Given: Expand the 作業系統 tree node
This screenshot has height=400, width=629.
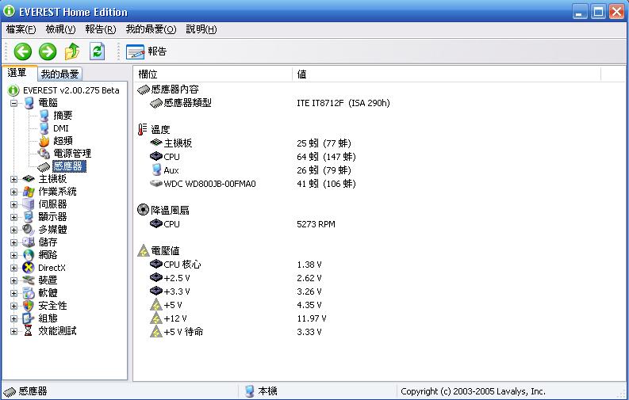Looking at the screenshot, I should (14, 192).
